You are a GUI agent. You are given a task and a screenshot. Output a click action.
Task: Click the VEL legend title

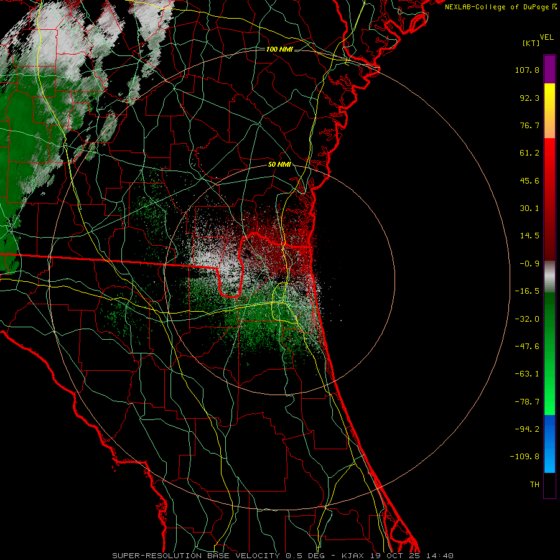point(546,37)
